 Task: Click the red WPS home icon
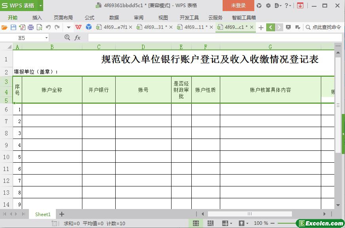(x=78, y=27)
